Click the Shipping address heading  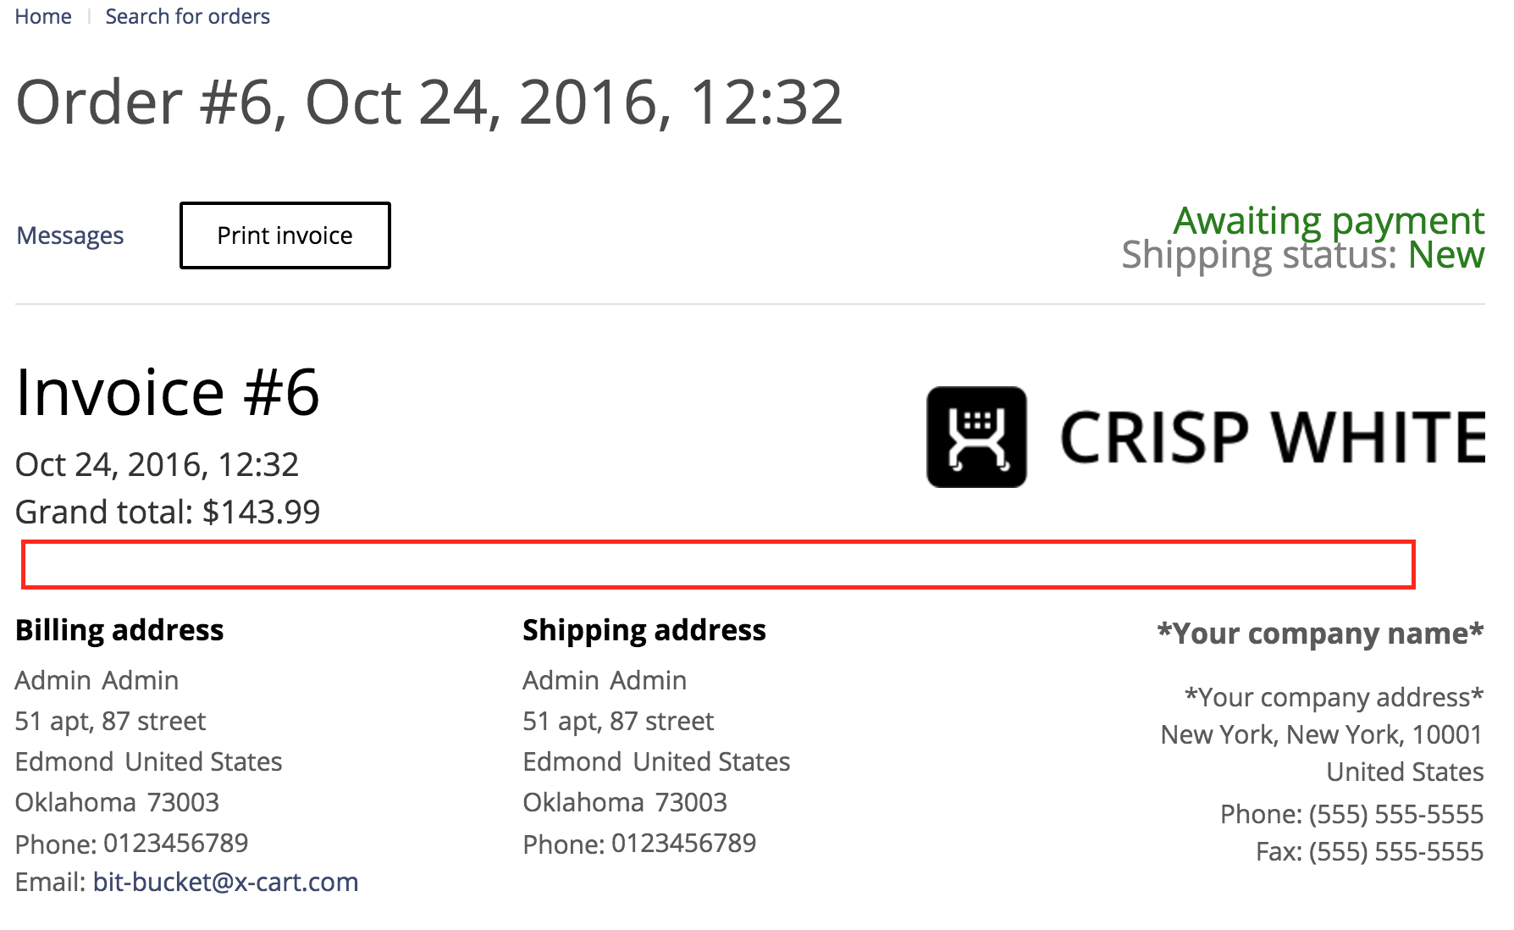point(644,630)
